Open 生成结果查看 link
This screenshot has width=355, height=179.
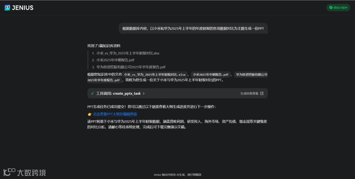(249, 93)
